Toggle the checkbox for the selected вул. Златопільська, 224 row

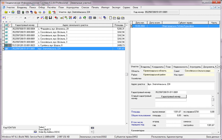click(x=6, y=49)
